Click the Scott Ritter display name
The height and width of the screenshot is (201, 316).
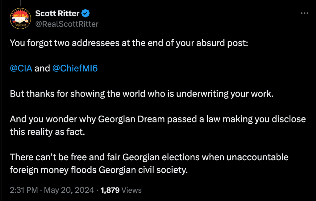[x=57, y=13]
